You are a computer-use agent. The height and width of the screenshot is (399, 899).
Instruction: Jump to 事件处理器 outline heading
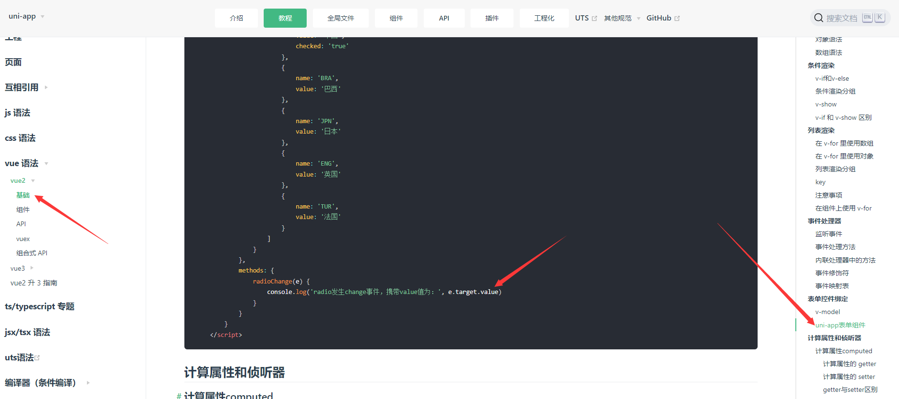pyautogui.click(x=824, y=221)
